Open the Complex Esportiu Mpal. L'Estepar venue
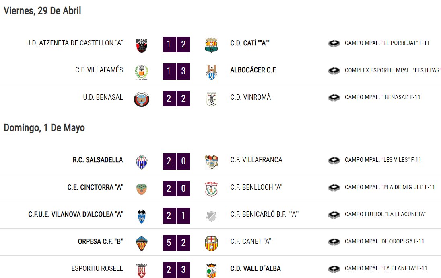The width and height of the screenshot is (441, 278). tap(393, 70)
